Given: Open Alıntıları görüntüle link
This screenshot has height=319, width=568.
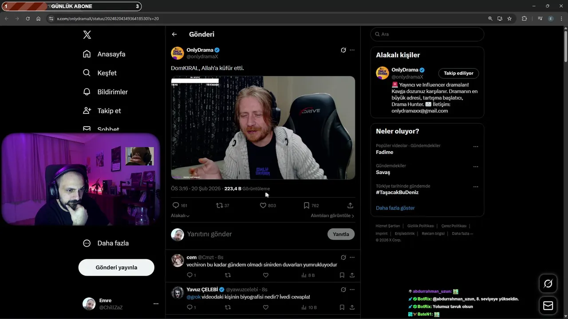Looking at the screenshot, I should (332, 216).
